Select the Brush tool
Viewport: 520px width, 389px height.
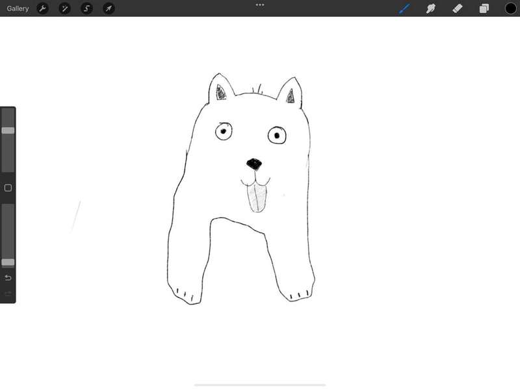click(404, 8)
